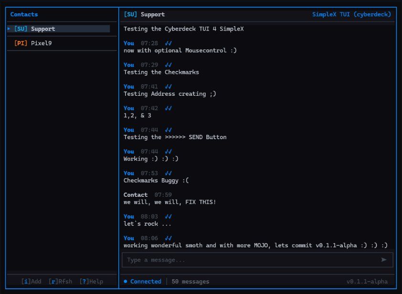Click message 'Testing the >>>>>> SEND Button'
The image size is (402, 294).
point(175,137)
